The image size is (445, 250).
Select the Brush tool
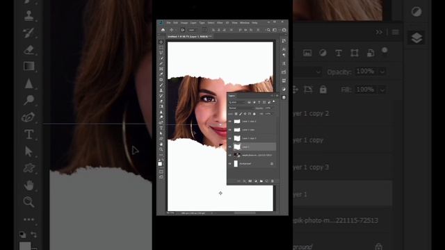point(161,85)
